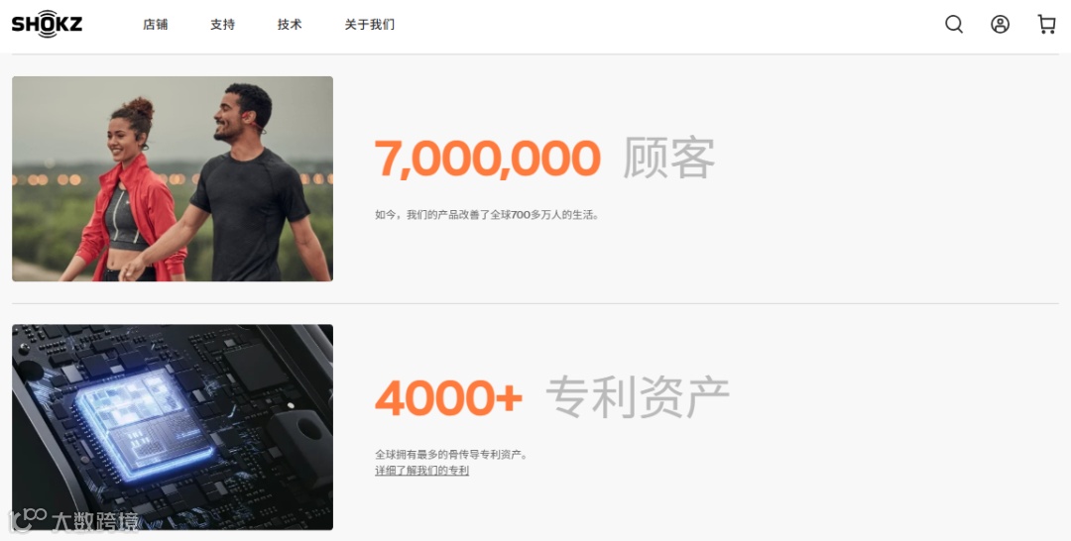
Task: Click the orange 4000+ figure
Action: [449, 397]
